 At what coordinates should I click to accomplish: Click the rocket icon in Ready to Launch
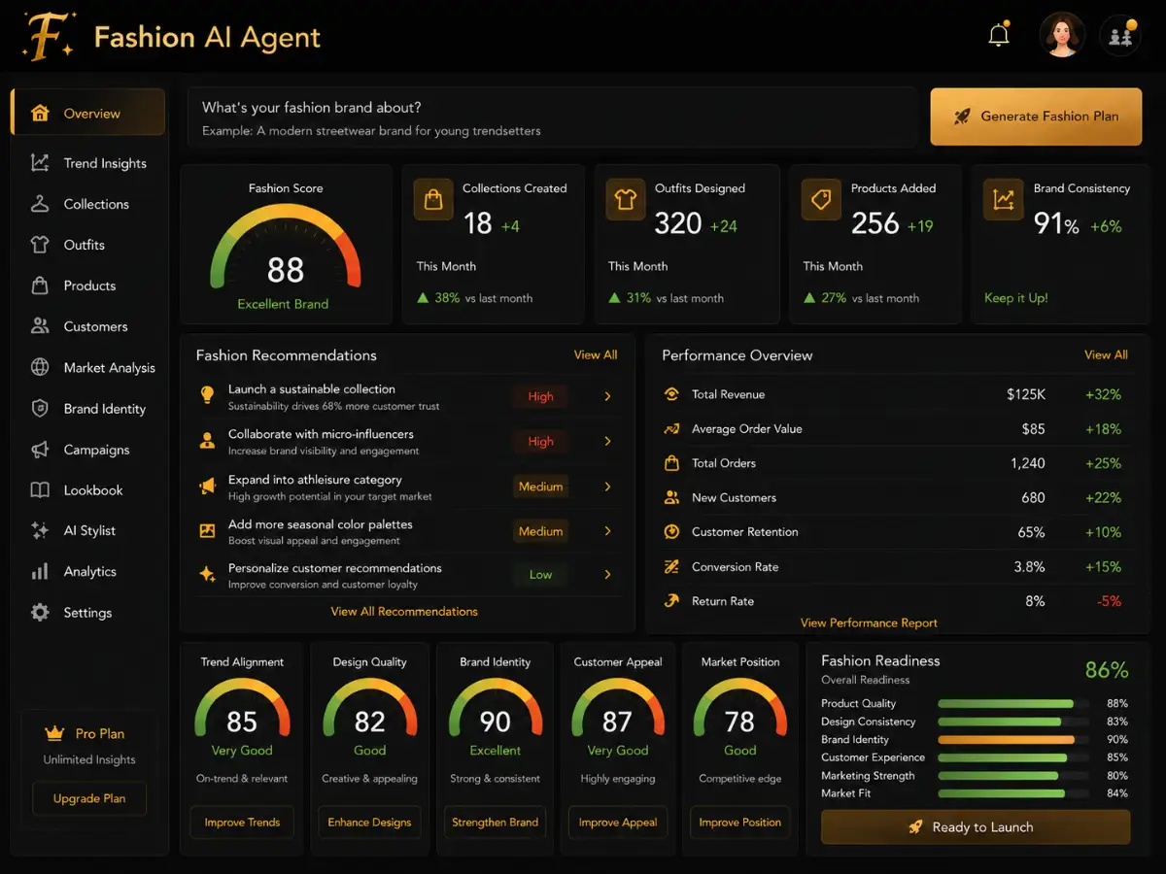click(x=915, y=827)
